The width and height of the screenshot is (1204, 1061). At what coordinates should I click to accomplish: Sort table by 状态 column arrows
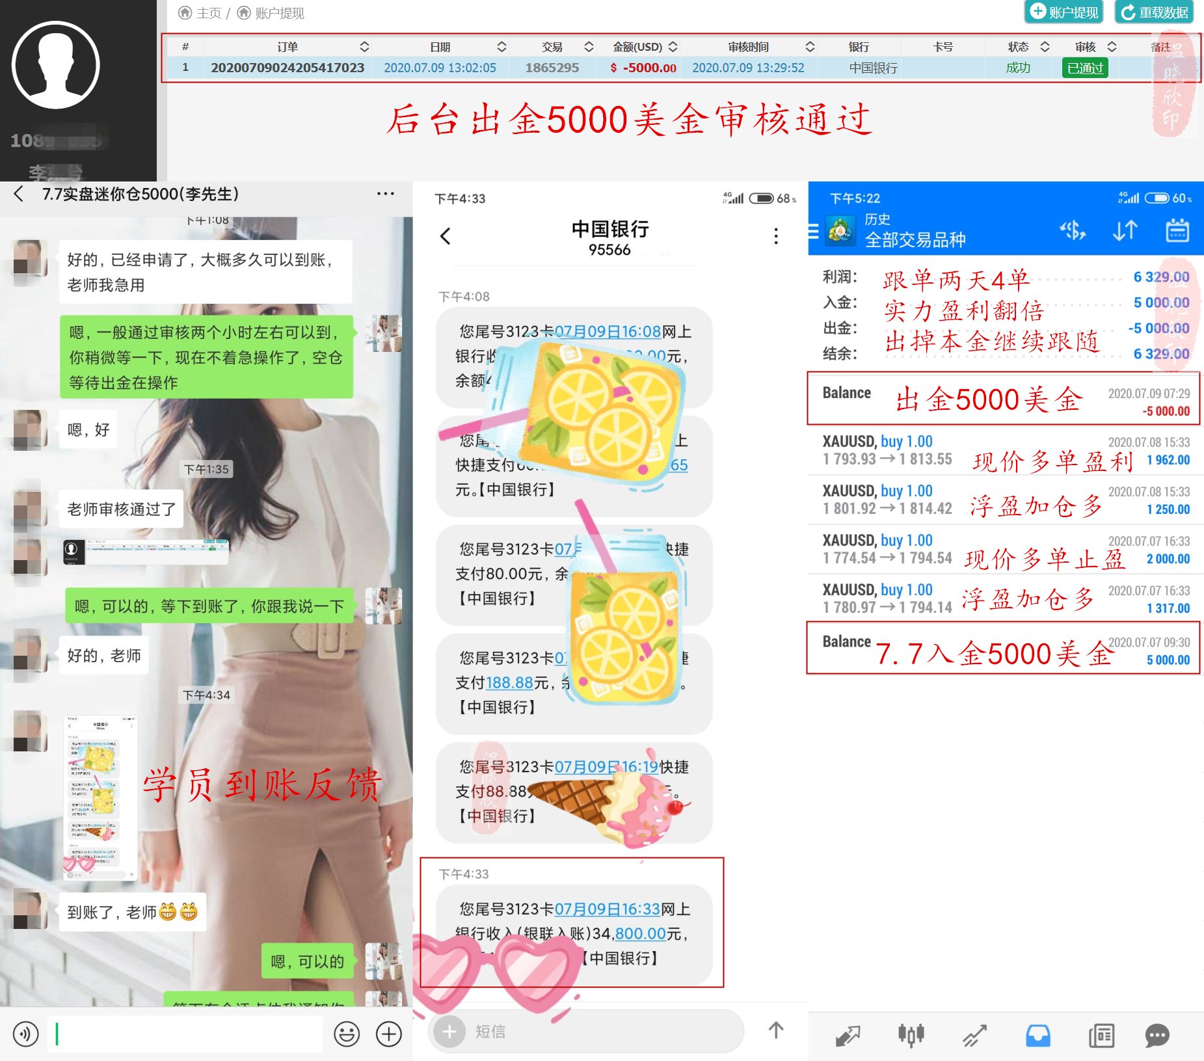click(x=1045, y=47)
